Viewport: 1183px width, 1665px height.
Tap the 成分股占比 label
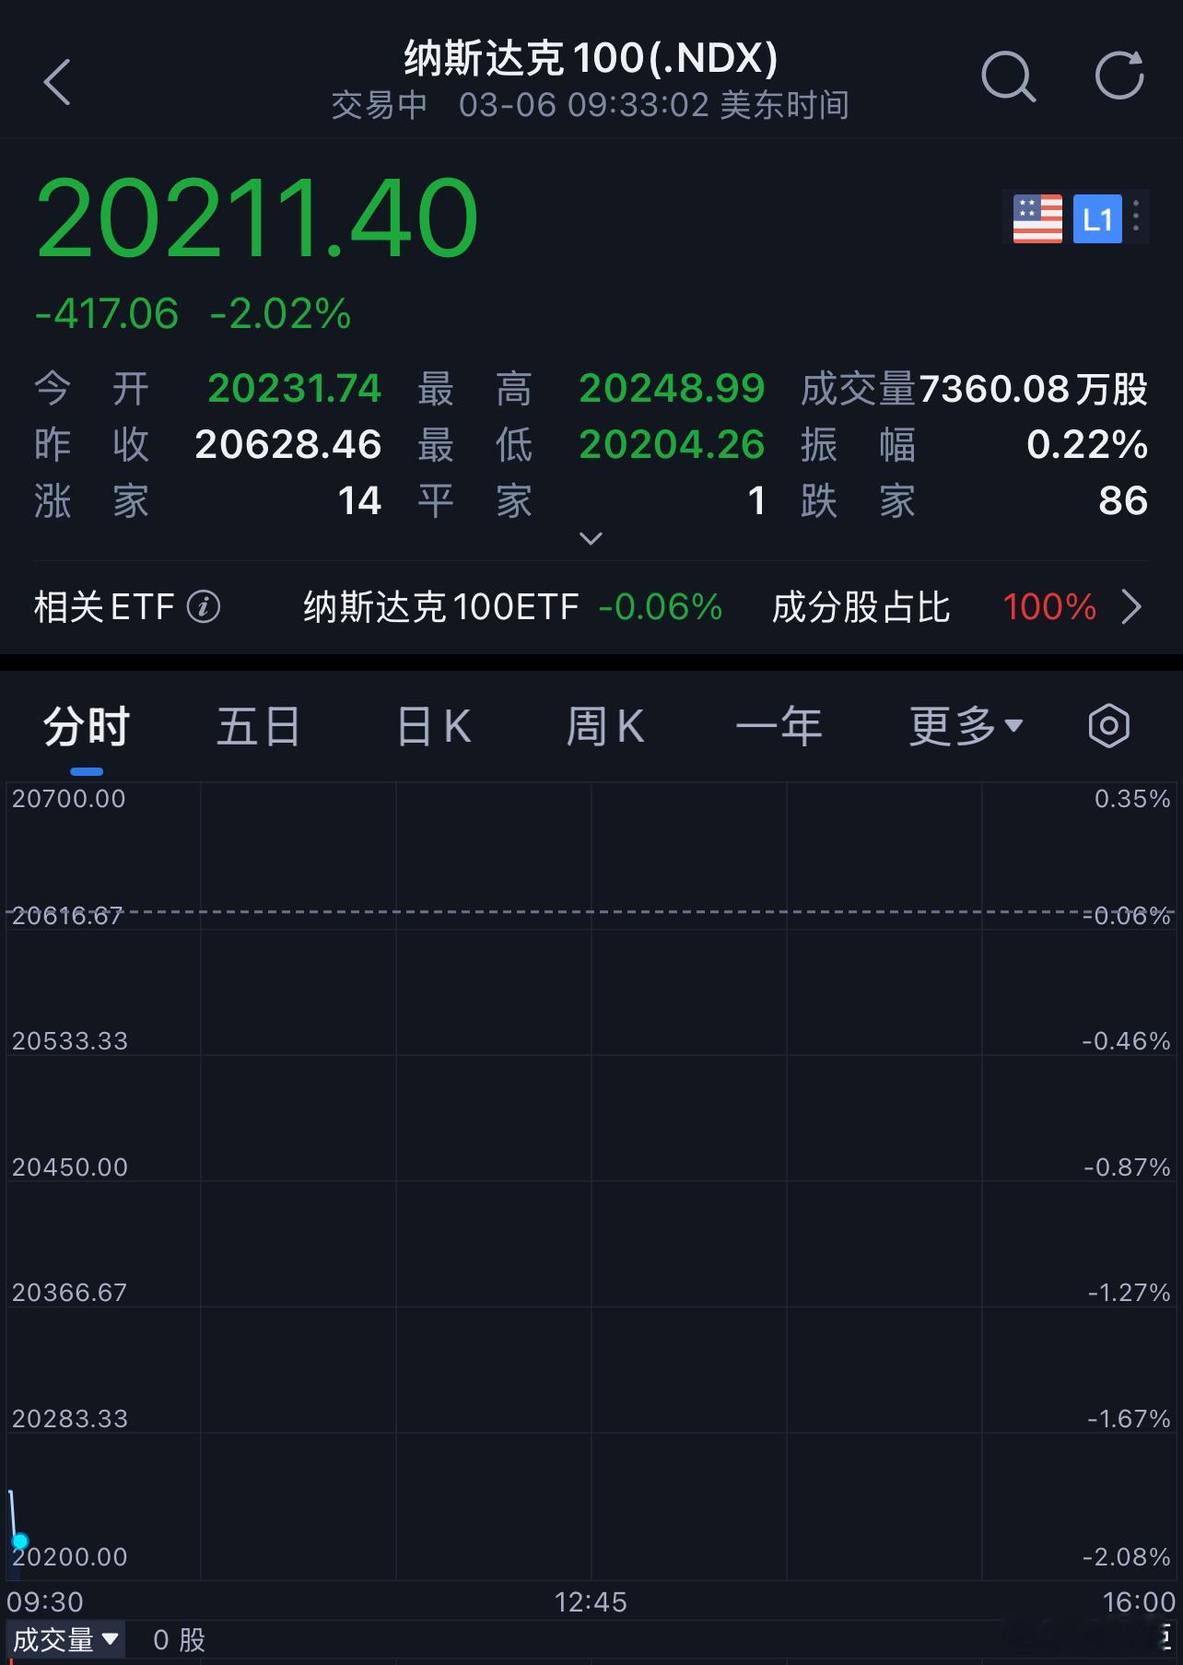point(861,607)
